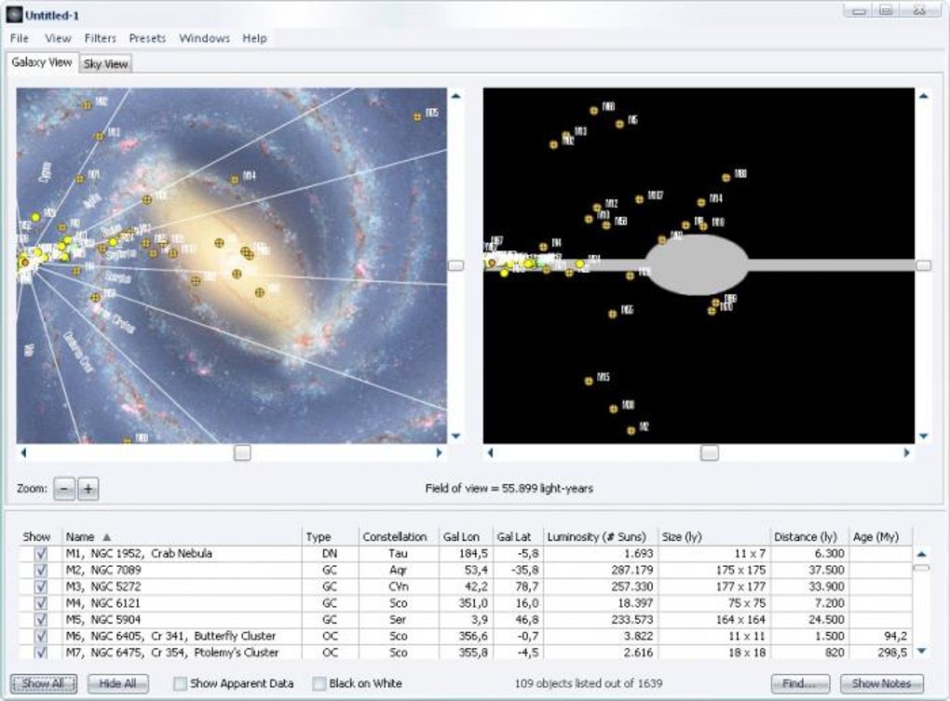Select the M14 marker on the galaxy map

point(235,179)
